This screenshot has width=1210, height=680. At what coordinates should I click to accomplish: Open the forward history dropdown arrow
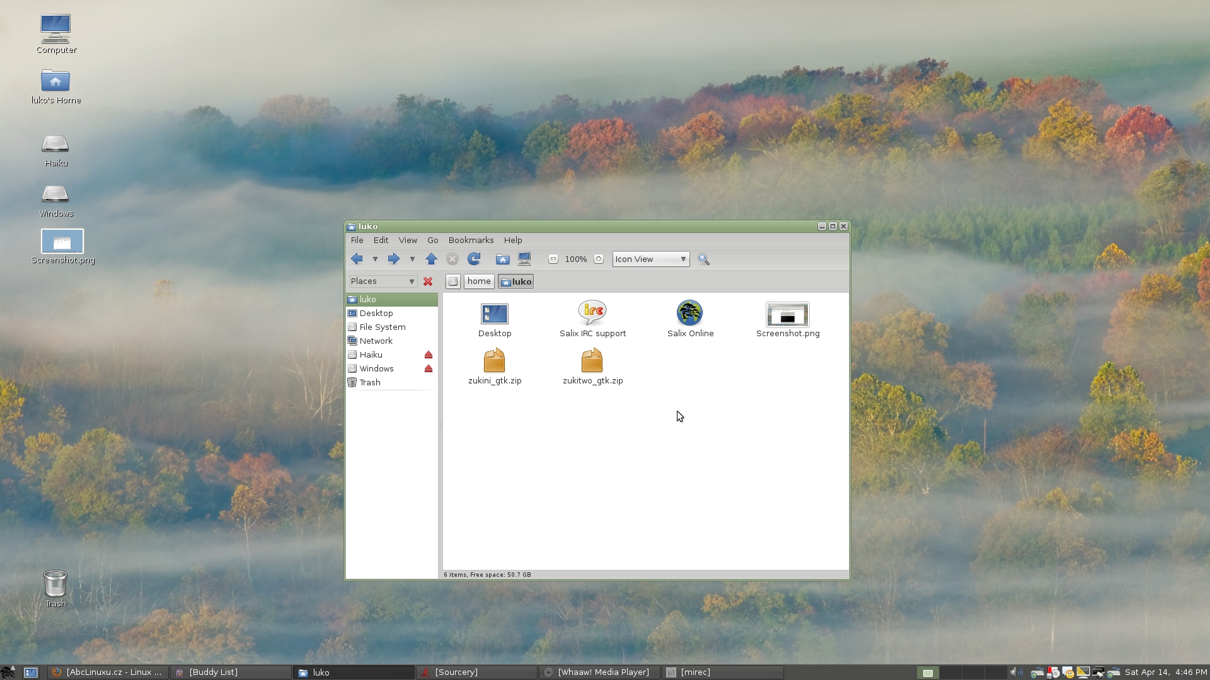[x=412, y=259]
